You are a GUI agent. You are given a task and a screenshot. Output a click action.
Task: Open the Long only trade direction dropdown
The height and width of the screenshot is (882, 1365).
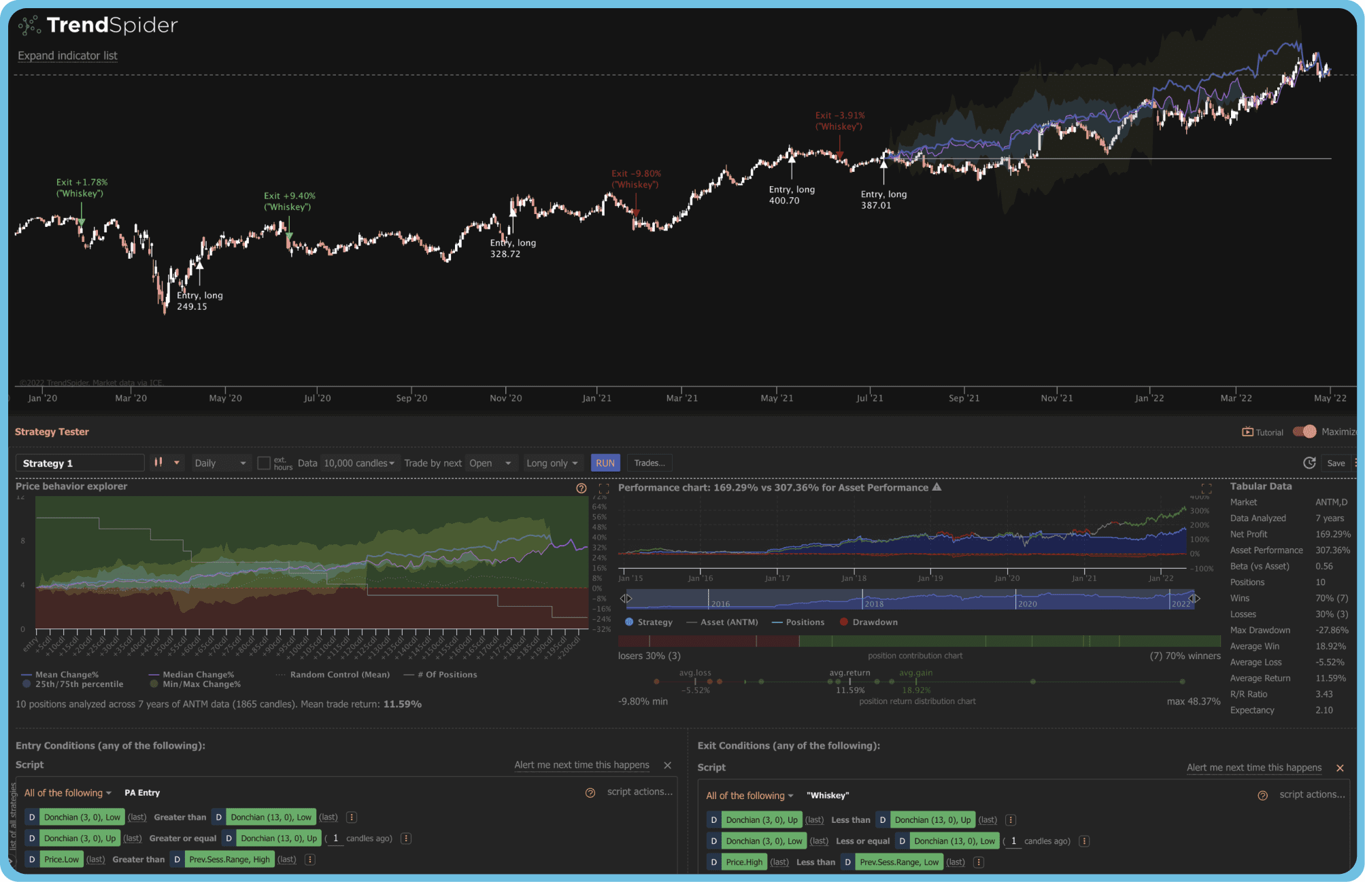(x=552, y=463)
